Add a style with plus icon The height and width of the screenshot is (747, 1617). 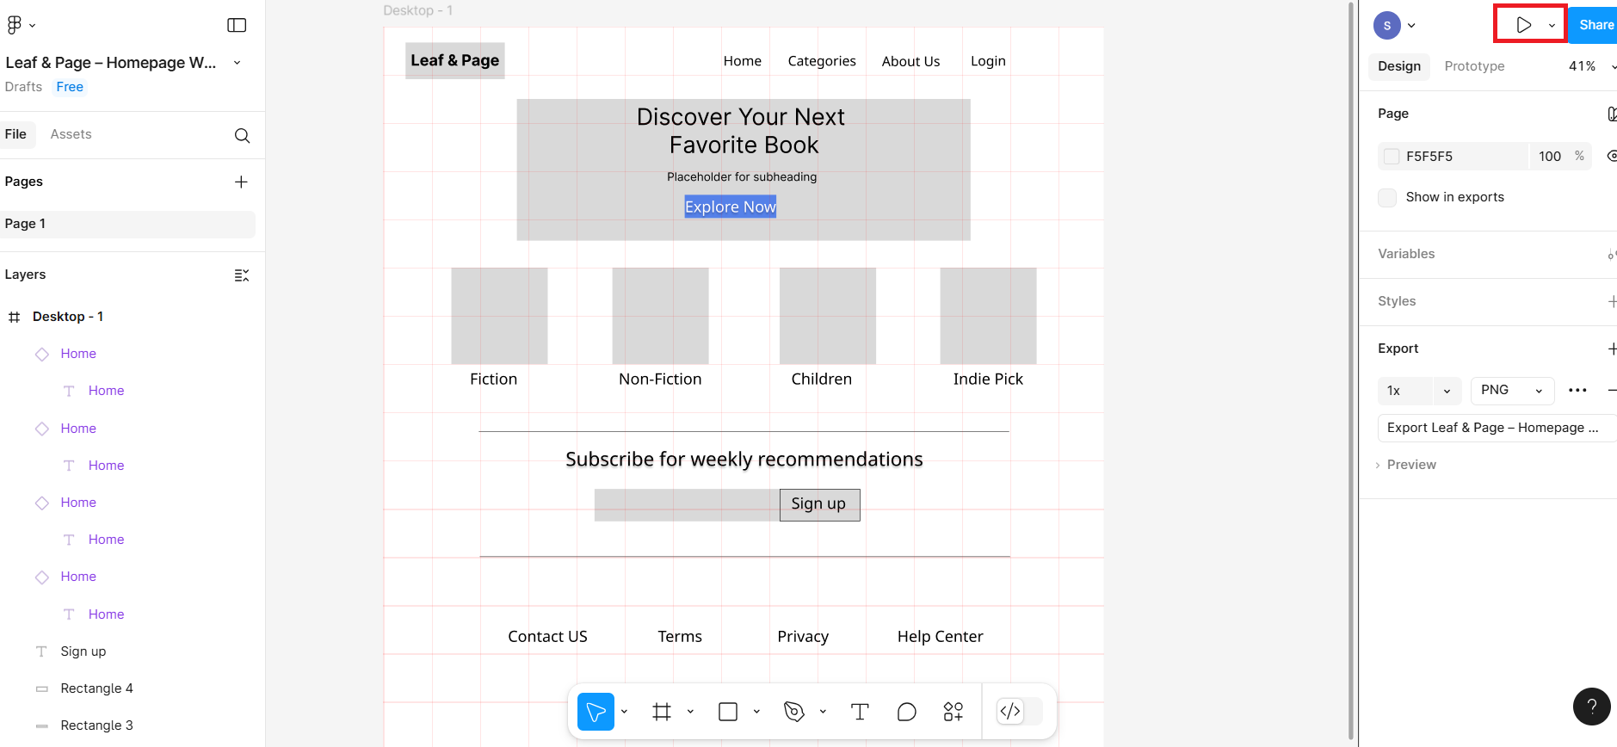1611,301
